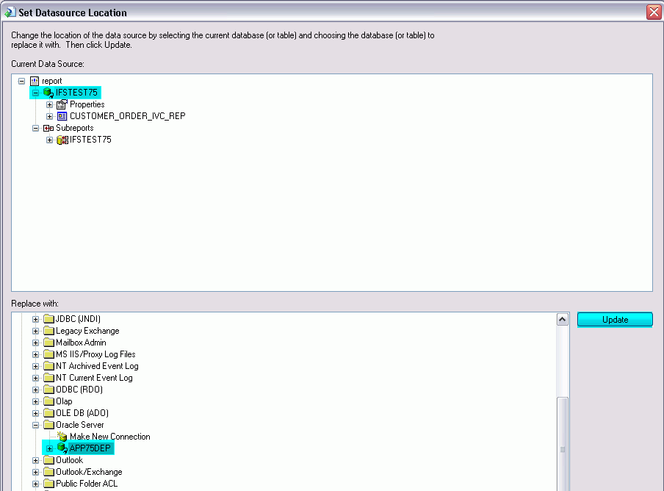The height and width of the screenshot is (491, 664).
Task: Collapse the Subreports node
Action: (36, 128)
